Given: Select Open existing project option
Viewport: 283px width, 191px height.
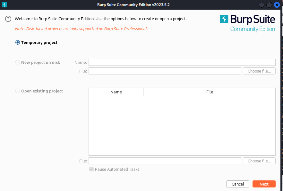Looking at the screenshot, I should [18, 91].
